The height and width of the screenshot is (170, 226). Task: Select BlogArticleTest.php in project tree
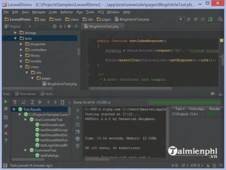tap(60, 84)
